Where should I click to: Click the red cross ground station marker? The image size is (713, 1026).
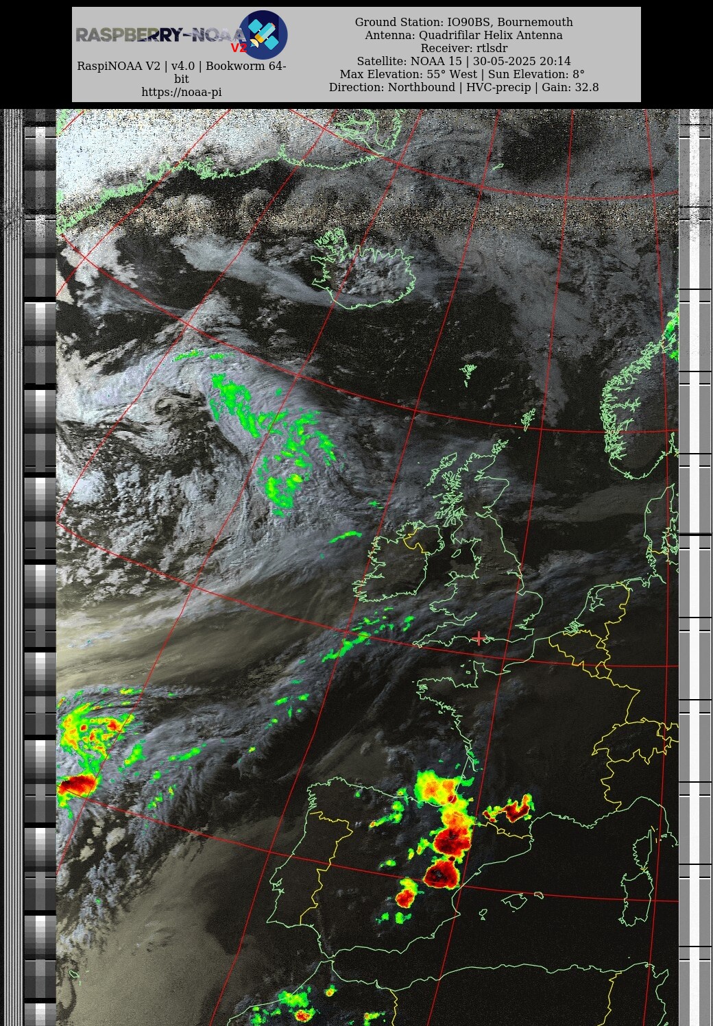tap(479, 638)
